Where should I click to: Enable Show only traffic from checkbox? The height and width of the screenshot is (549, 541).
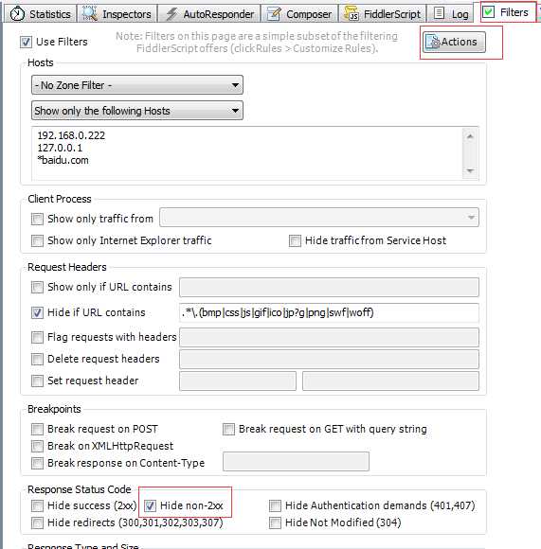(37, 219)
